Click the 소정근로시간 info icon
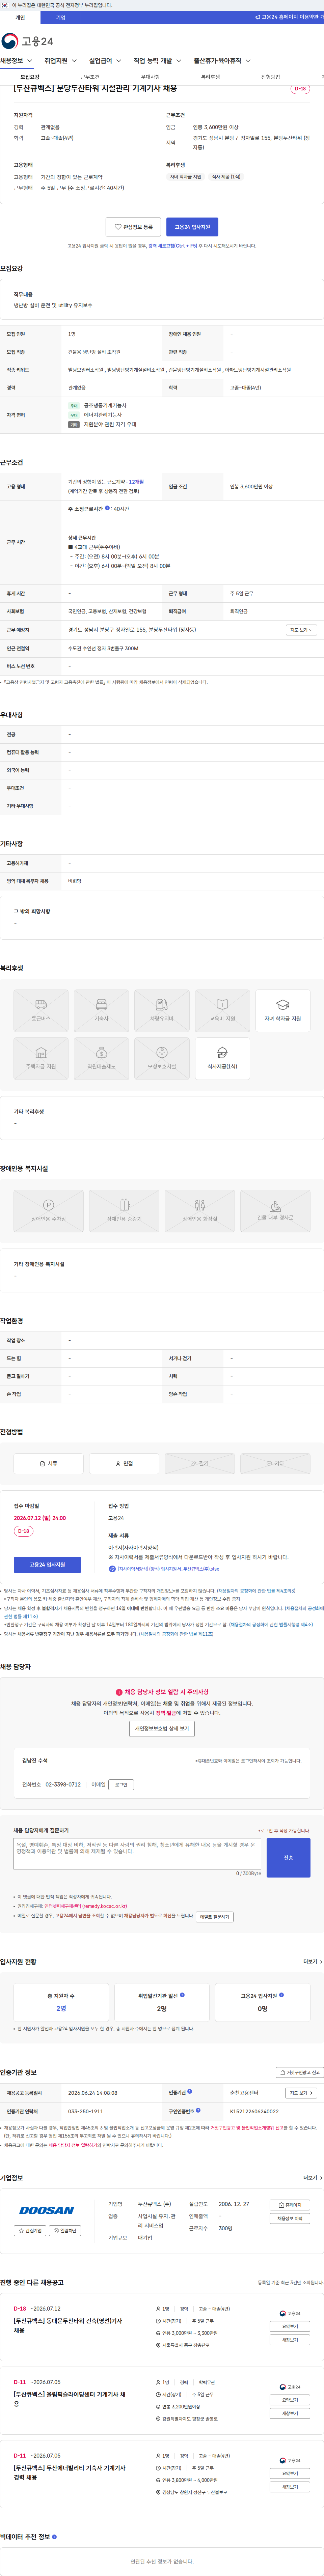 (x=107, y=508)
